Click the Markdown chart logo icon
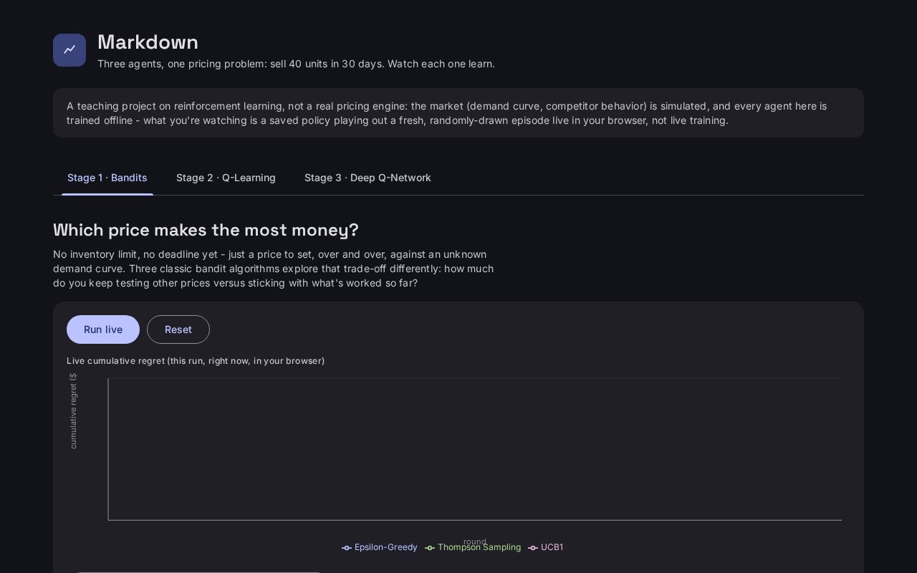 (x=69, y=50)
